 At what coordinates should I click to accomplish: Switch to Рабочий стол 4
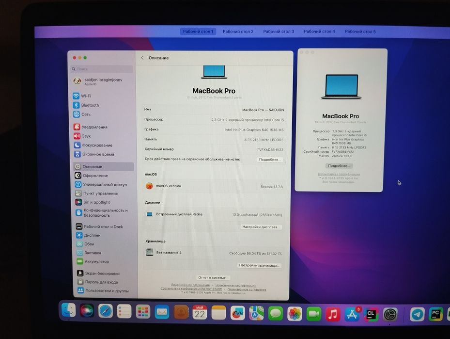click(319, 32)
